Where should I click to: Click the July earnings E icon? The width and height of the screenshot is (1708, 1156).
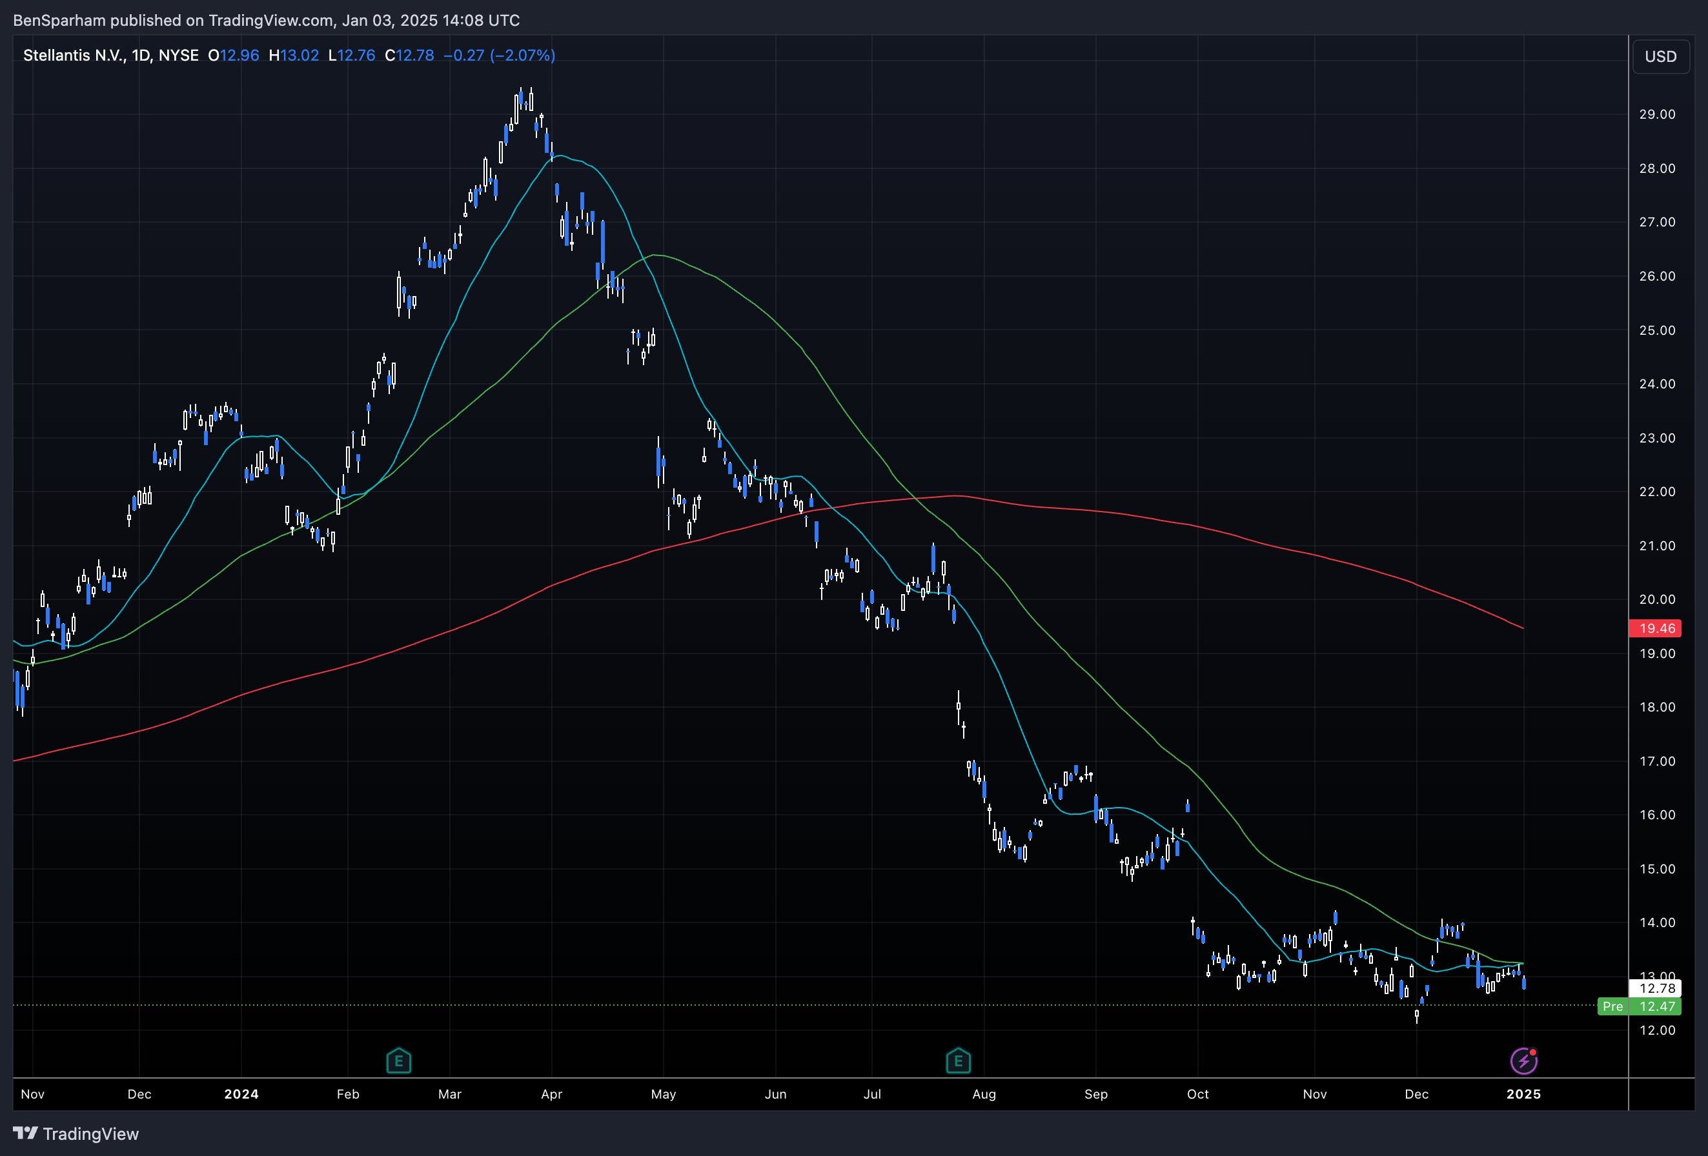958,1061
